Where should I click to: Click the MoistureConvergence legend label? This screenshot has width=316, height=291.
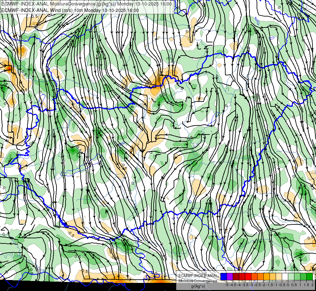[x=198, y=281]
